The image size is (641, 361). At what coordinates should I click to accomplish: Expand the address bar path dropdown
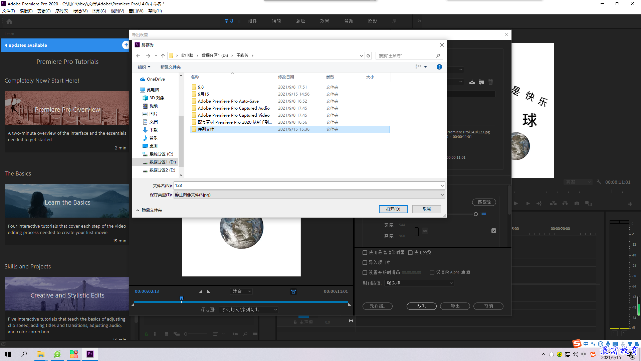(x=361, y=56)
